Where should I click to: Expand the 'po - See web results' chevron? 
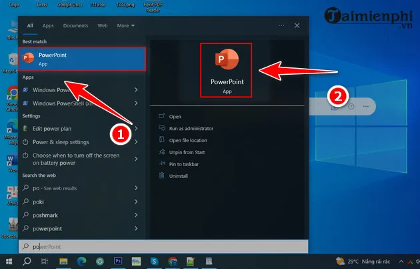[136, 188]
